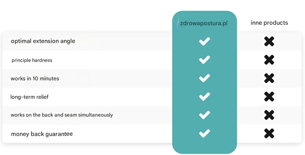305x155 pixels.
Task: Select the principle hardness text
Action: (32, 60)
